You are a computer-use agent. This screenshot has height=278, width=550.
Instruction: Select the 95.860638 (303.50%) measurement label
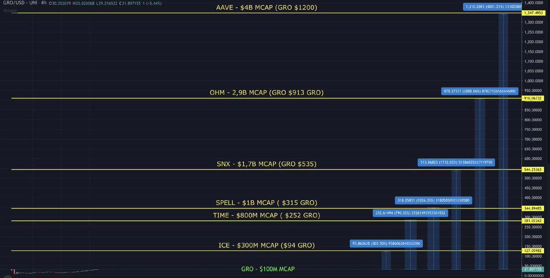pyautogui.click(x=386, y=244)
